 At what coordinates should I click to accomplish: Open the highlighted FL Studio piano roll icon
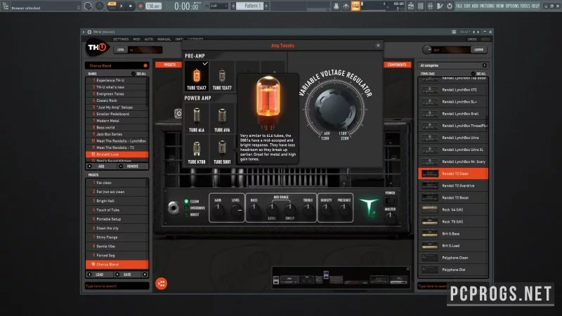[355, 6]
